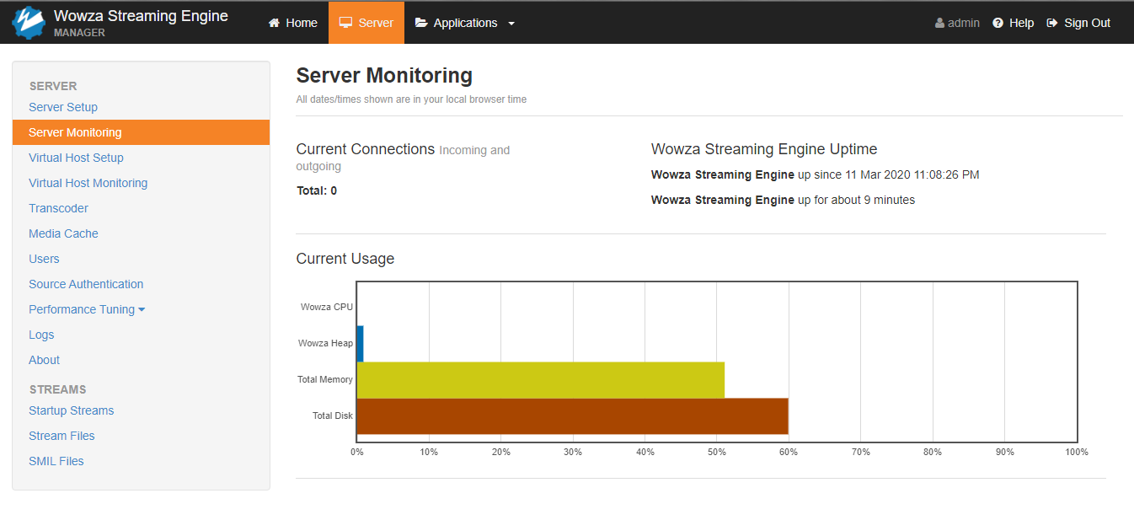Click the Wowza Streaming Engine Uptime heading
Viewport: 1134px width, 520px height.
point(764,149)
